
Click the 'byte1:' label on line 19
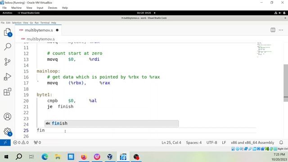44,95
